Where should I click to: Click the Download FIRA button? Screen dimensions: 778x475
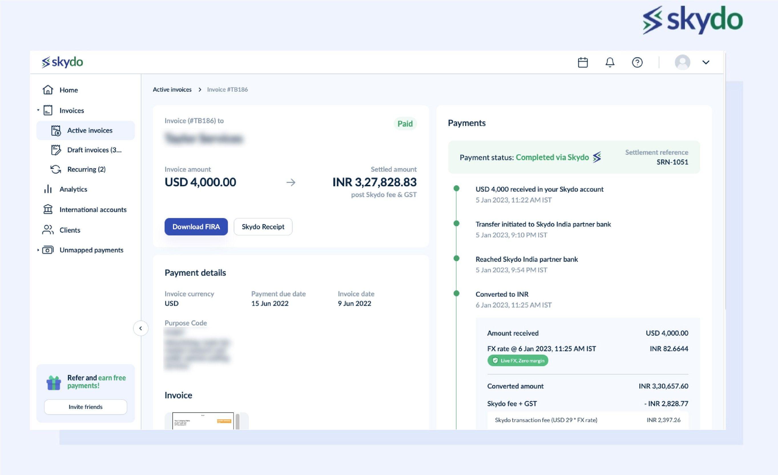click(196, 227)
